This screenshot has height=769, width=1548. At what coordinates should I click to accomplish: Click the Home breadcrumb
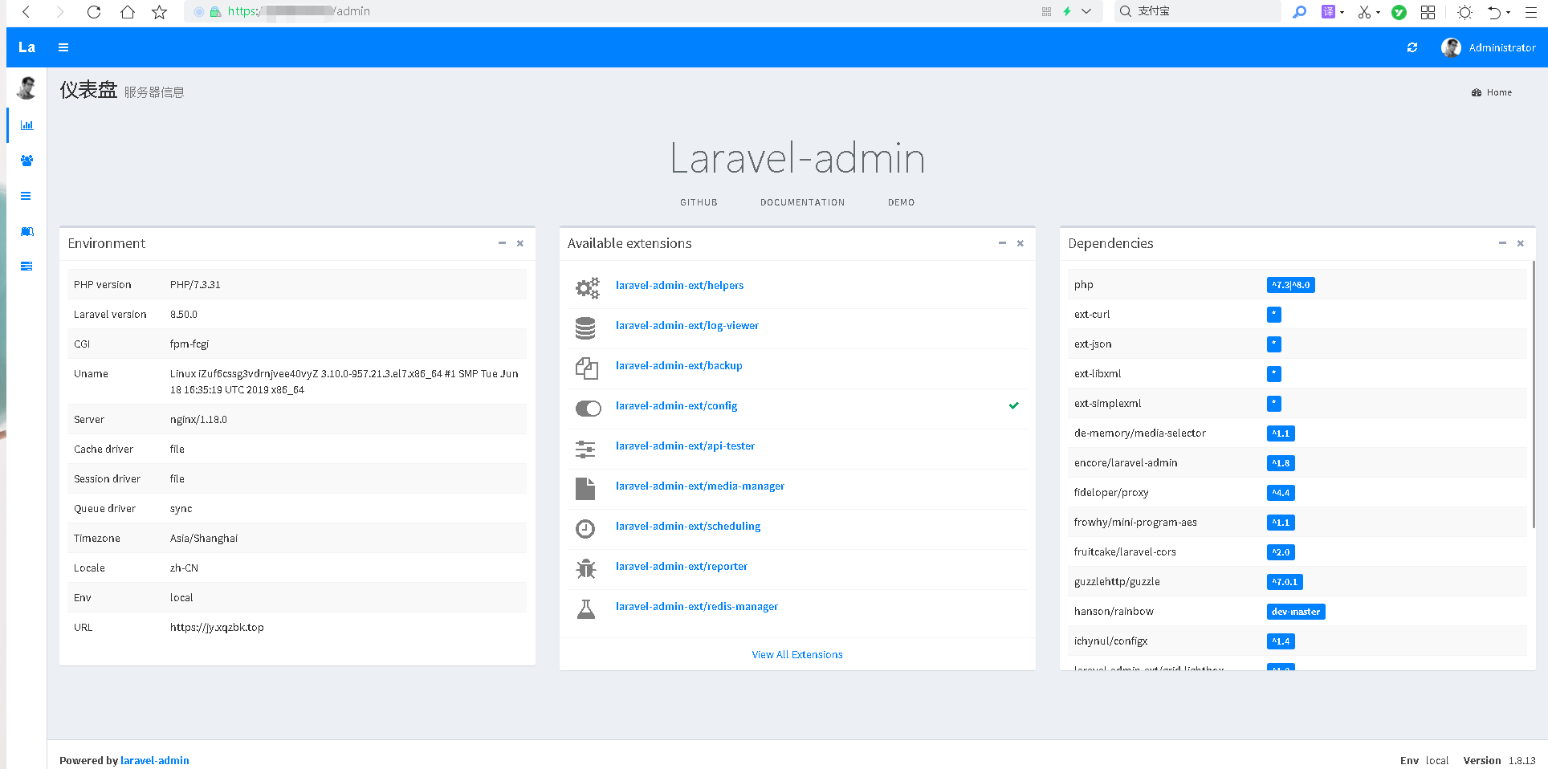[x=1492, y=92]
